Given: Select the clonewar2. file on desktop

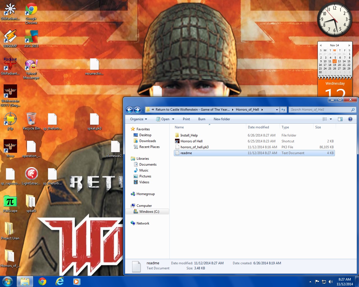Looking at the screenshot, I should [x=115, y=149].
